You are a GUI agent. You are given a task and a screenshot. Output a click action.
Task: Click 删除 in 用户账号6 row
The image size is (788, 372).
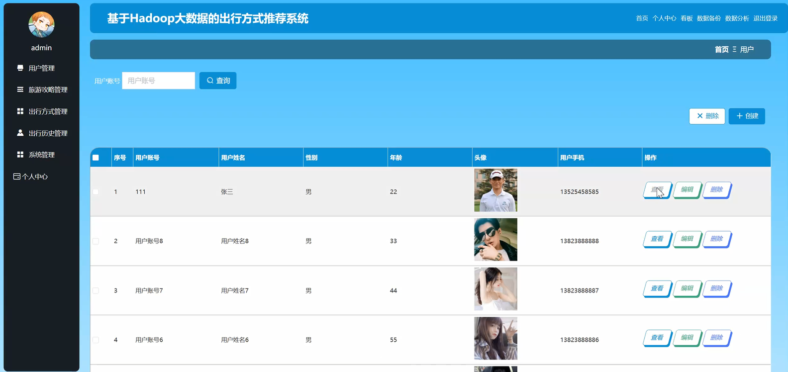click(x=717, y=338)
